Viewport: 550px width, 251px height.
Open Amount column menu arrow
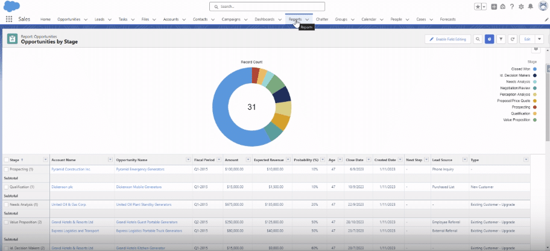[x=248, y=160]
